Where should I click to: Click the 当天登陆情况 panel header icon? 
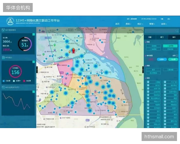[x=3, y=30]
